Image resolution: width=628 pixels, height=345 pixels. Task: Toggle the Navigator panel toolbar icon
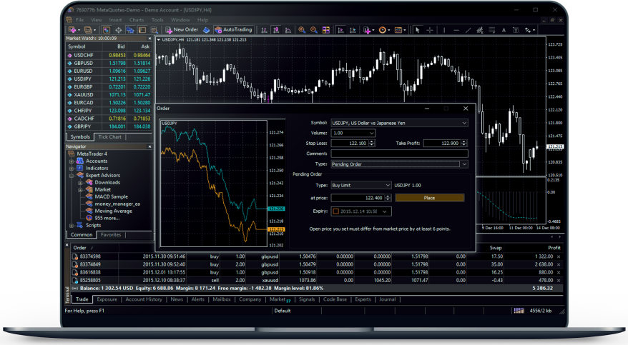130,30
